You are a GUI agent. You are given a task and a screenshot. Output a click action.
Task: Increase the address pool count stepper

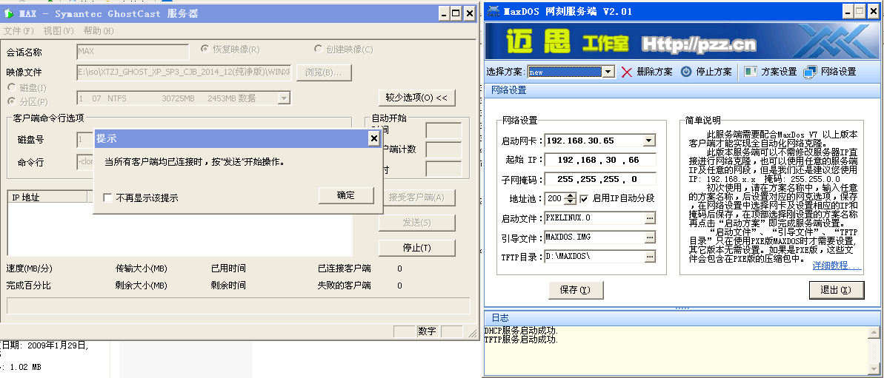pyautogui.click(x=569, y=195)
